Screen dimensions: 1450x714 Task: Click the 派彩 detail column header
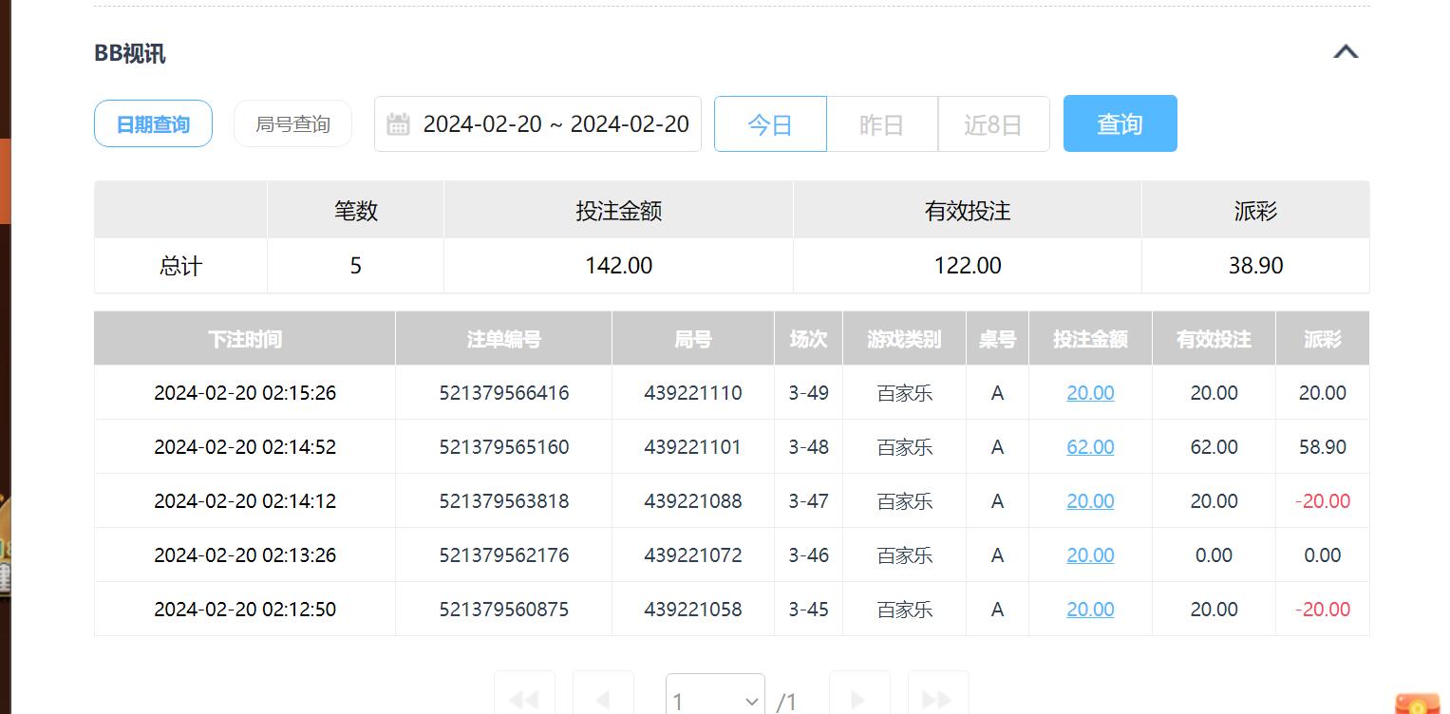(x=1323, y=338)
